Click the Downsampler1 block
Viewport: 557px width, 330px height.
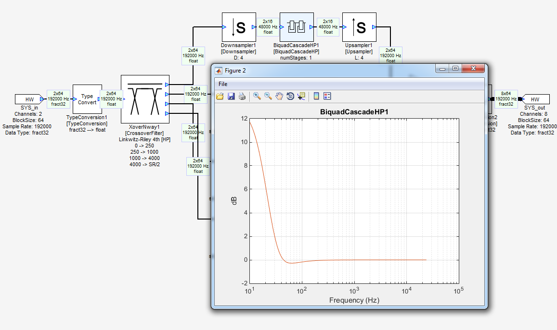239,27
